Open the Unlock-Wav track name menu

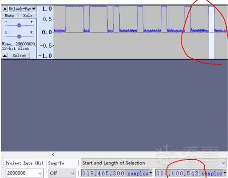click(x=22, y=9)
